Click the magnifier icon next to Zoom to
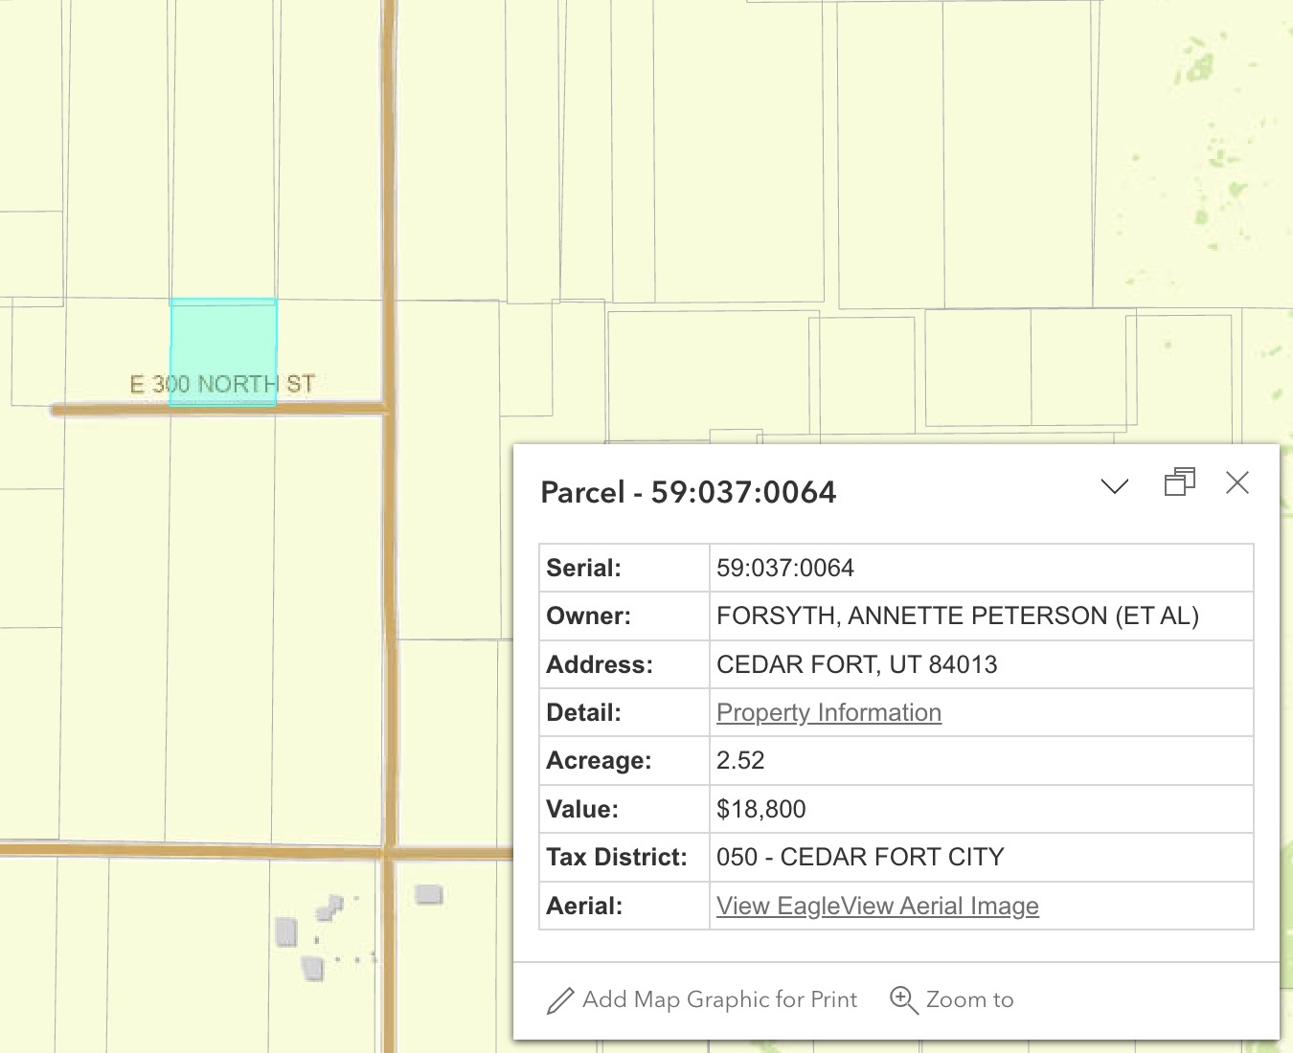This screenshot has height=1053, width=1293. click(903, 999)
